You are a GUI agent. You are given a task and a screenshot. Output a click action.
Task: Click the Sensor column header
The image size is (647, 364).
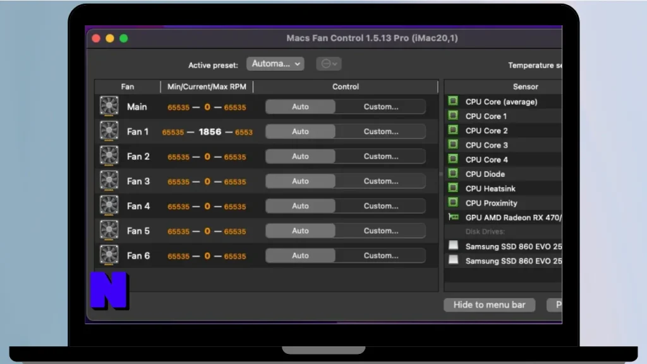(x=503, y=87)
